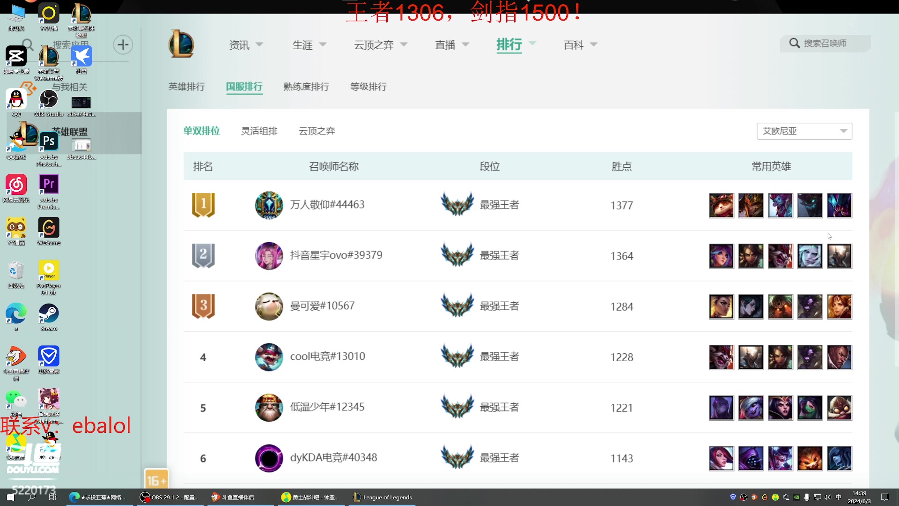Expand the 排行 dropdown arrow
The image size is (899, 506).
click(532, 43)
